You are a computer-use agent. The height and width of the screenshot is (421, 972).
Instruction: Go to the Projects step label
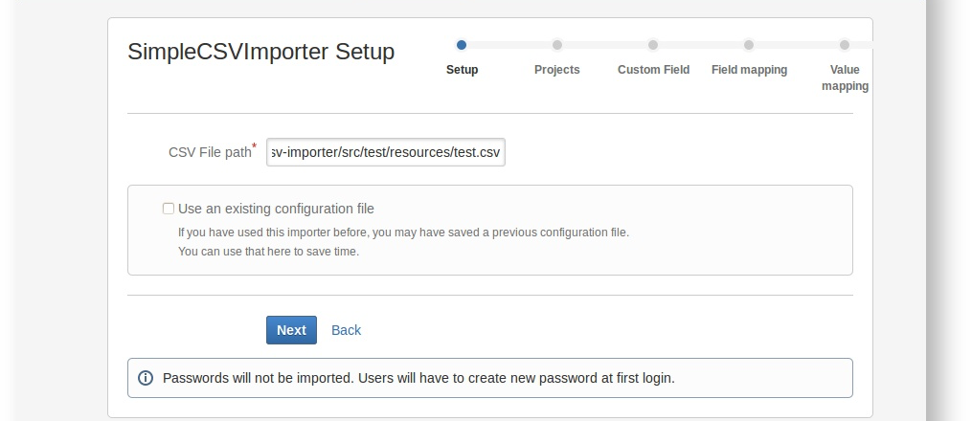click(557, 70)
